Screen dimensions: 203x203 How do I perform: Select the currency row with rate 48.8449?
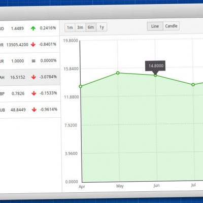(30, 110)
